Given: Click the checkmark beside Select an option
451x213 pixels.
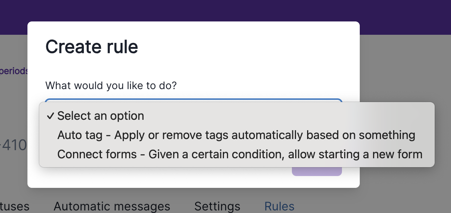Looking at the screenshot, I should (50, 116).
